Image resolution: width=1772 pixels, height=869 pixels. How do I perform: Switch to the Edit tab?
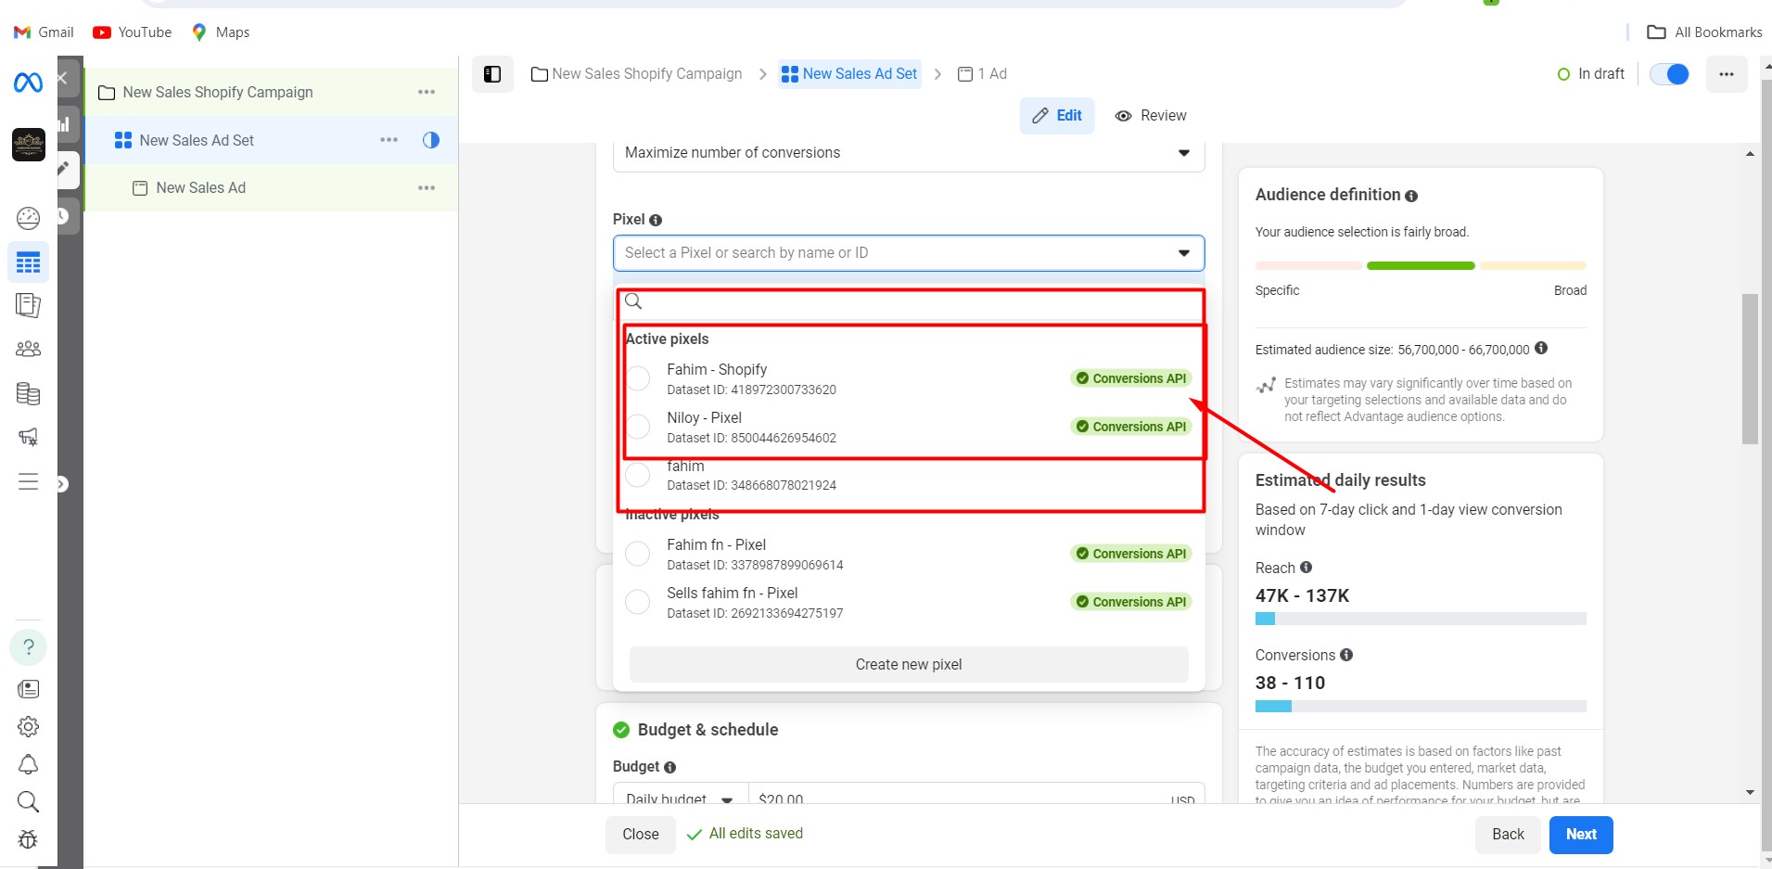(1057, 116)
